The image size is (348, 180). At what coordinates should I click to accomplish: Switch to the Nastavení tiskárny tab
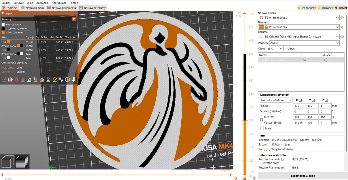pyautogui.click(x=92, y=8)
